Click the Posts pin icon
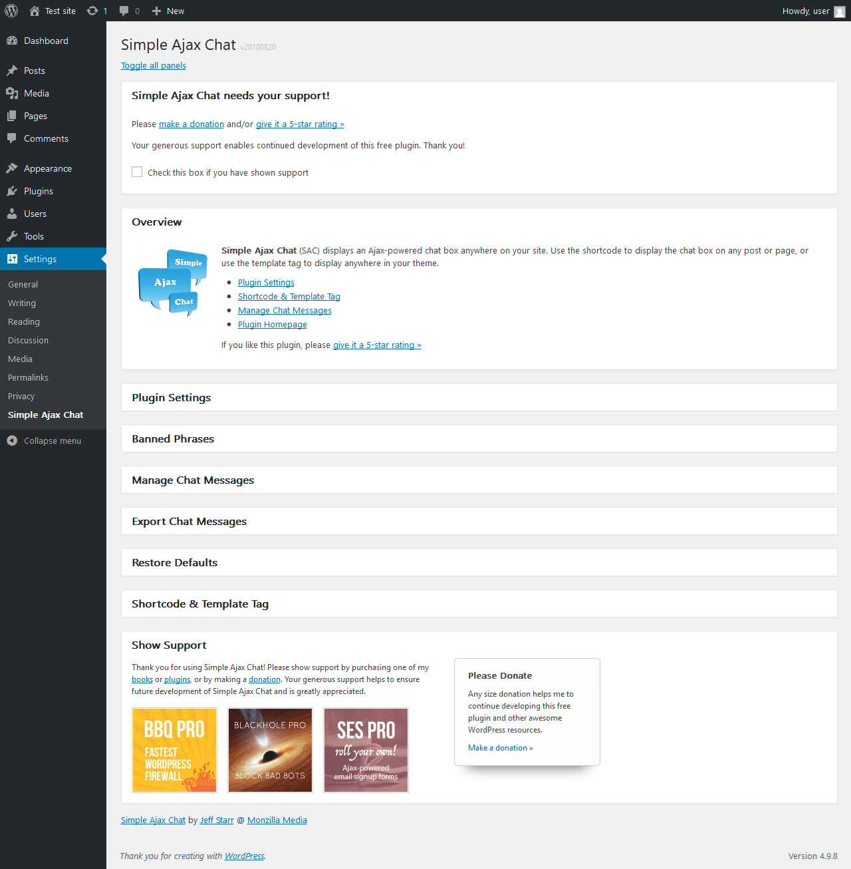This screenshot has height=869, width=851. click(12, 71)
